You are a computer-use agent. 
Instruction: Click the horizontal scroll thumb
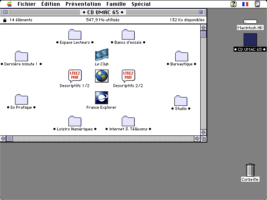pyautogui.click(x=10, y=139)
